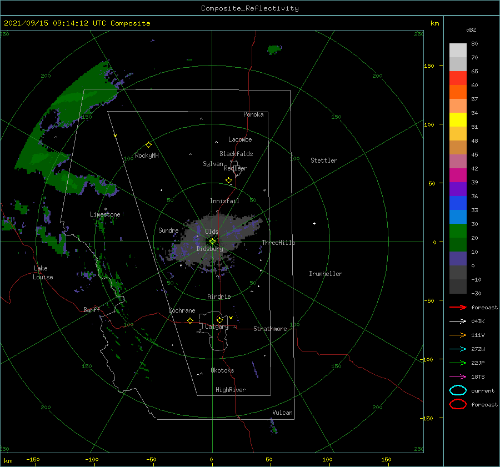Viewport: 500px width, 467px height.
Task: Click the Composite_Reflectivity title text
Action: pos(250,8)
